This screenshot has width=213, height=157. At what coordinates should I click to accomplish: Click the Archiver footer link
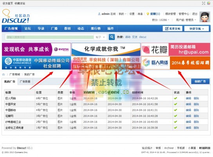169,148
